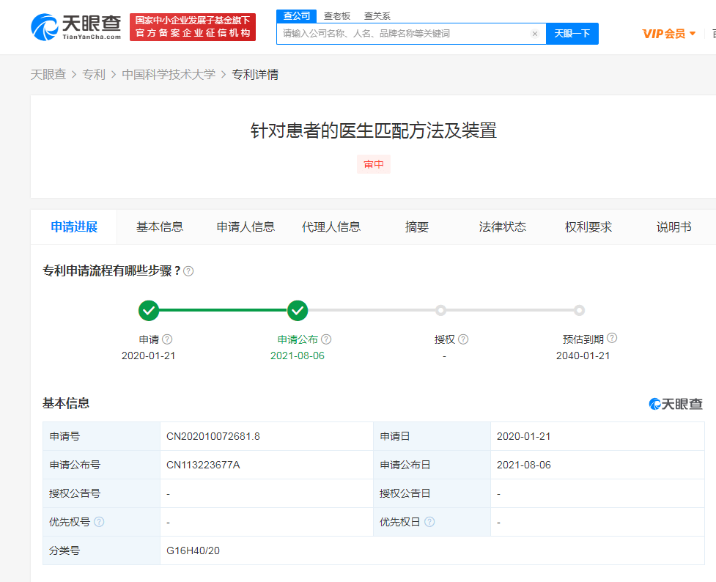Click the 预估到期 gray step marker

coord(579,311)
